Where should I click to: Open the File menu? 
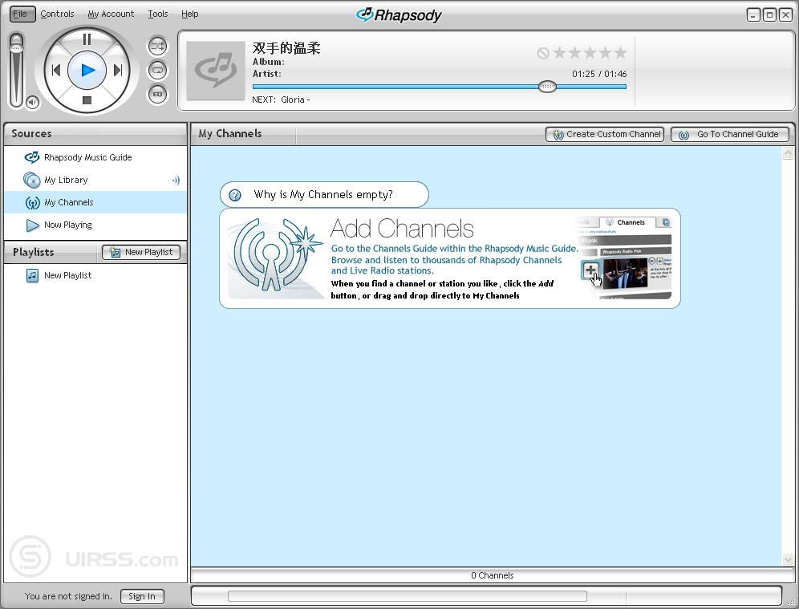(x=20, y=14)
